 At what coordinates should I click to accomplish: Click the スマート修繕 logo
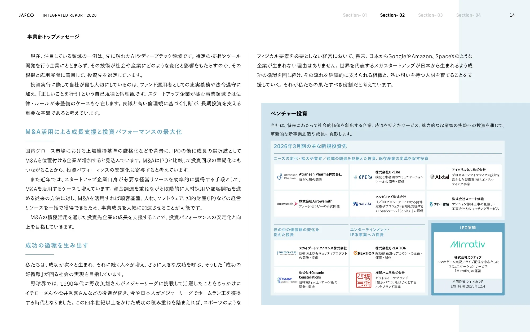pos(439,204)
